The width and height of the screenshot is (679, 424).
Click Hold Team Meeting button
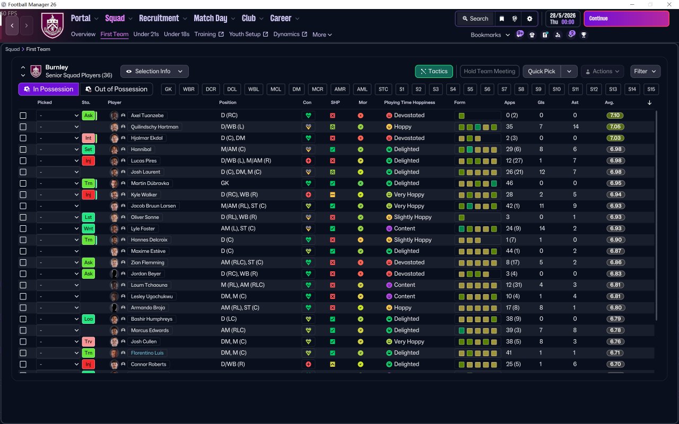(x=490, y=71)
